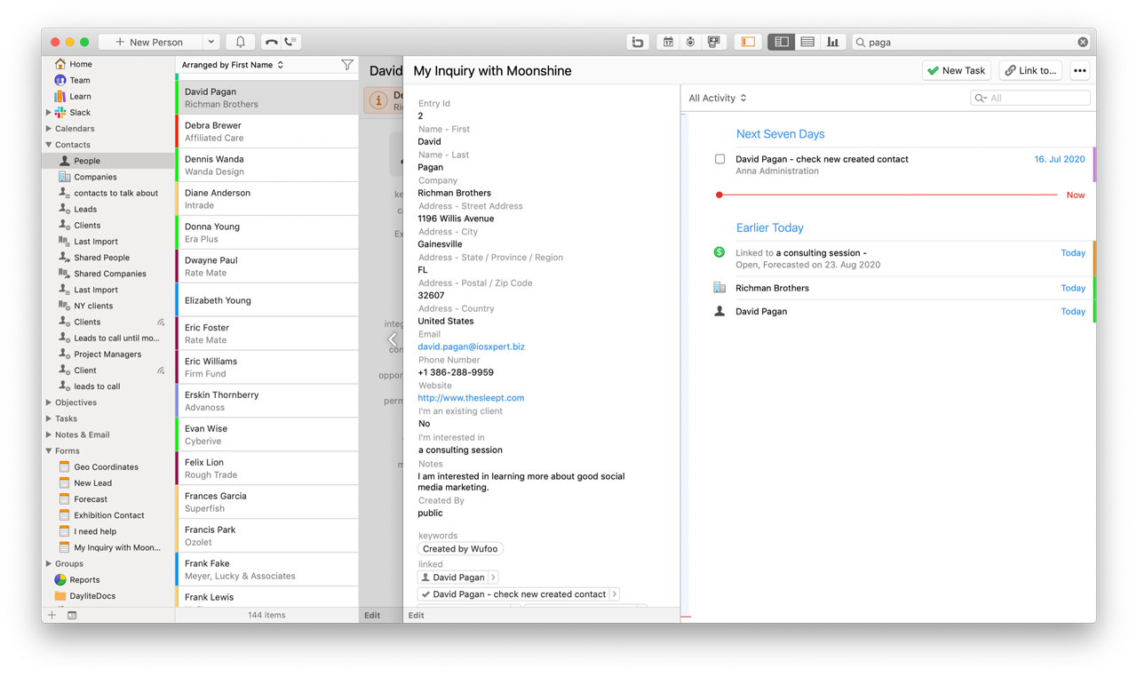Click the toolbar icon right of the stopwatch

click(713, 42)
